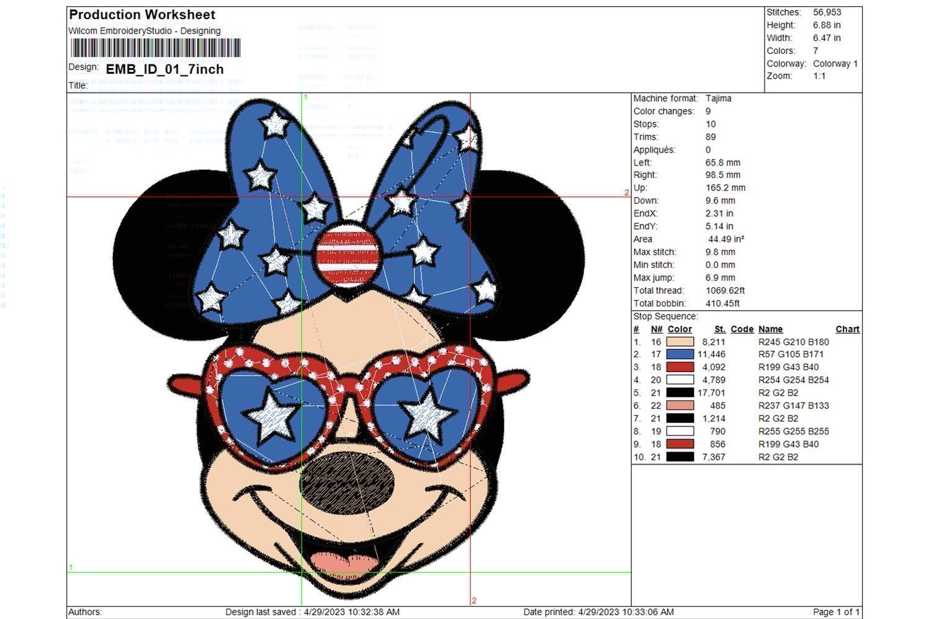Click the stitch count '7,367'

tap(714, 457)
